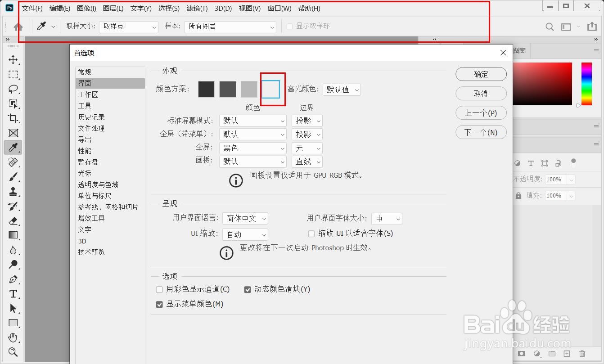The height and width of the screenshot is (364, 604).
Task: Open 全屏(带菜单) border dropdown showing 投影
Action: 307,134
